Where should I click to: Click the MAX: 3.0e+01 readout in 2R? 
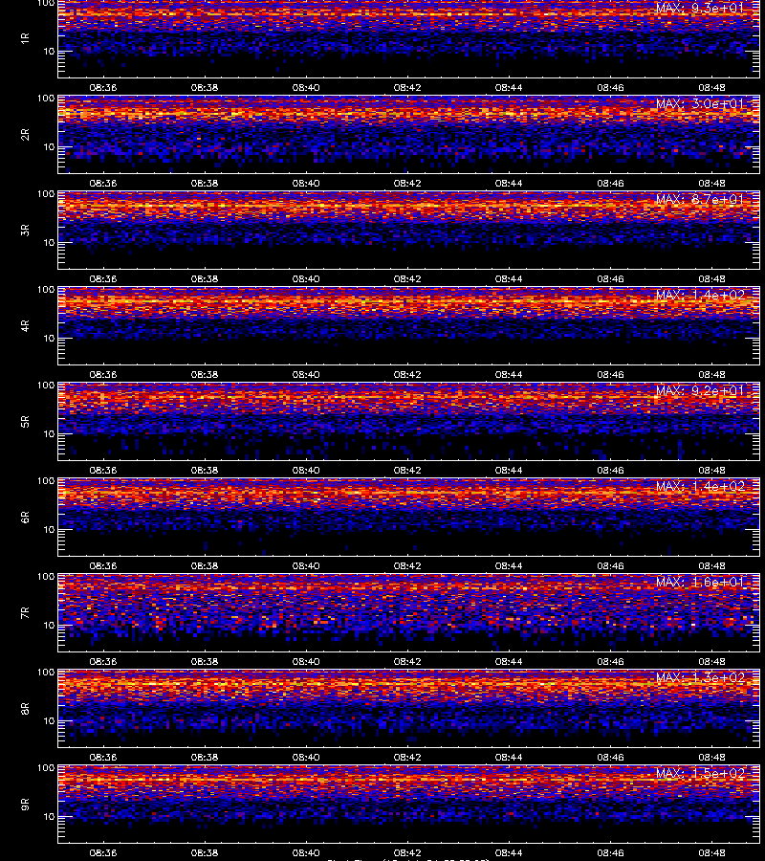pos(700,103)
